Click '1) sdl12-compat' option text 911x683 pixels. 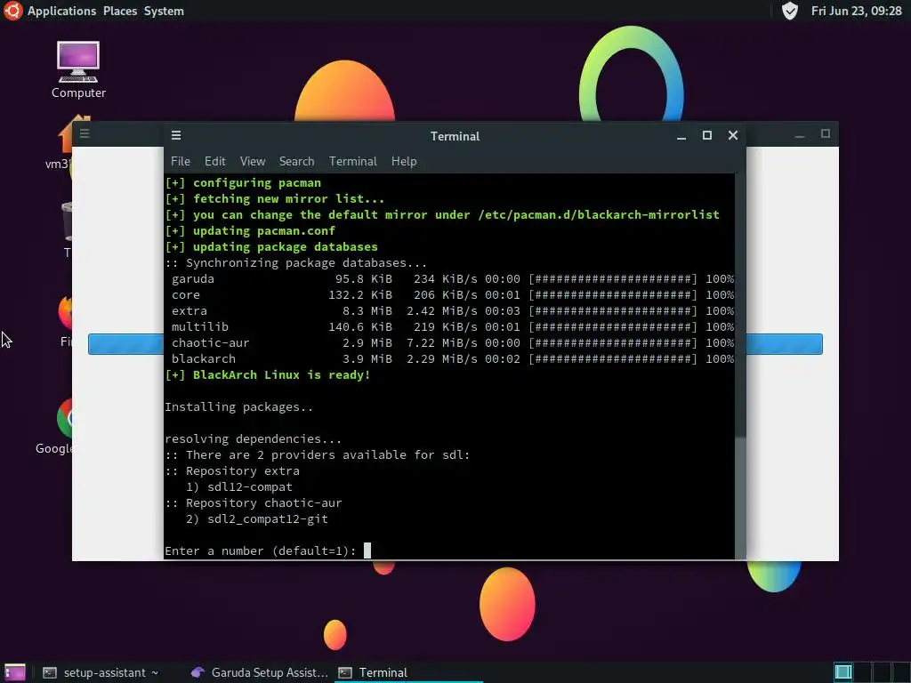tap(239, 486)
